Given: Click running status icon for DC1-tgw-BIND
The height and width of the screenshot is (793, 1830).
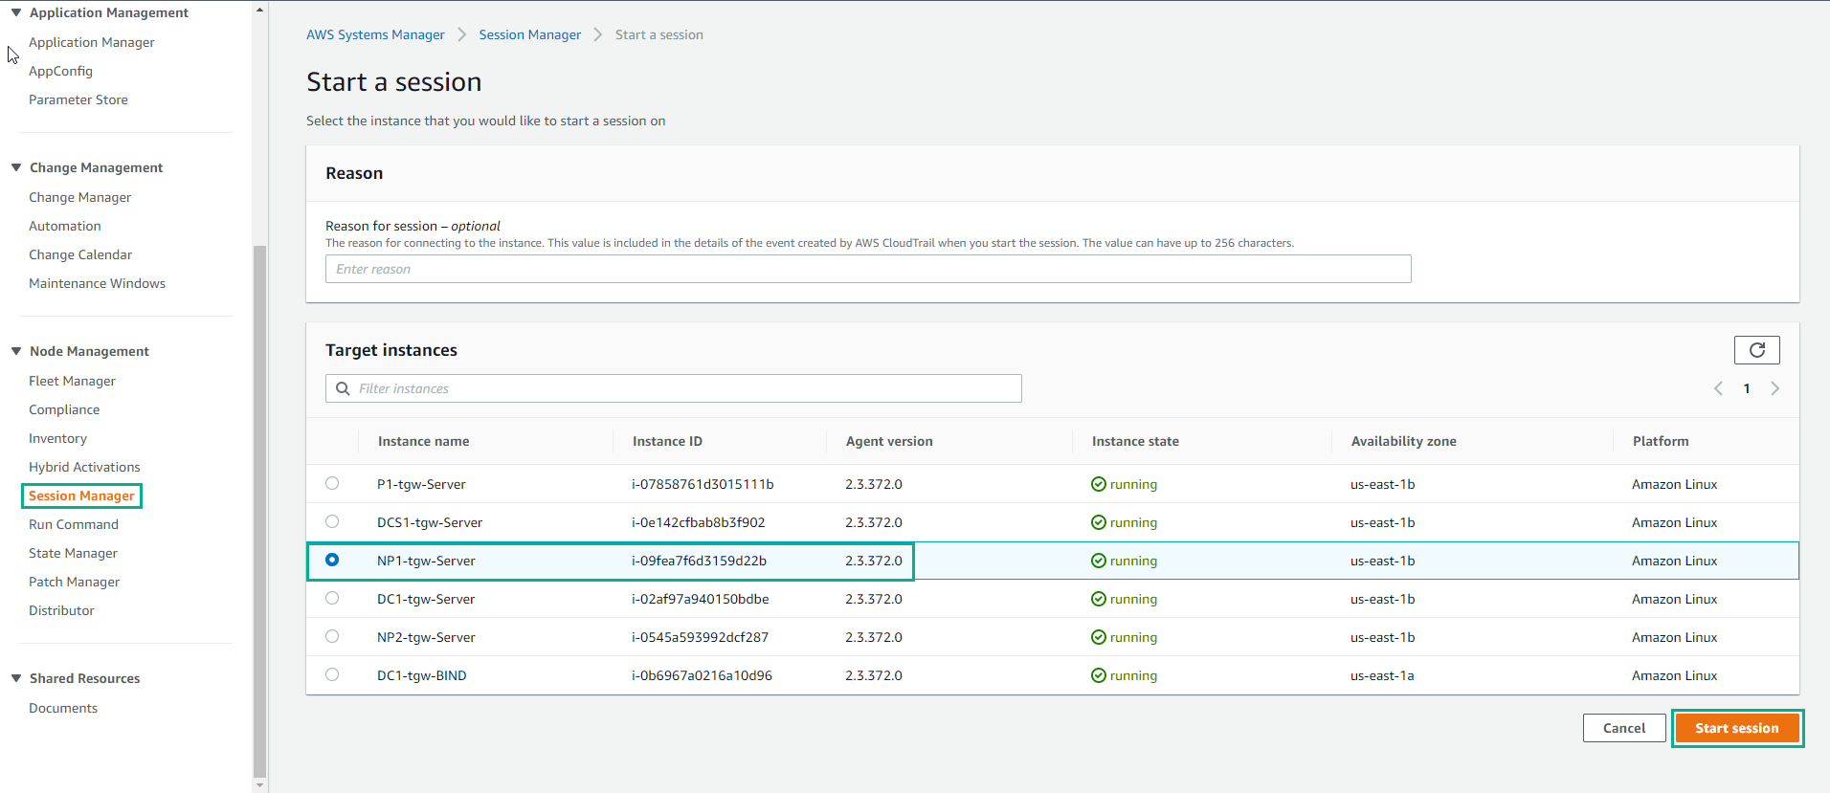Looking at the screenshot, I should (x=1099, y=675).
